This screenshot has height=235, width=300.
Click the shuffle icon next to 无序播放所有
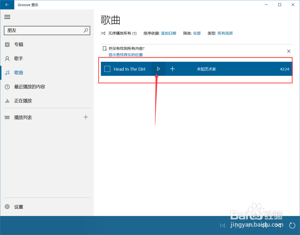point(103,33)
